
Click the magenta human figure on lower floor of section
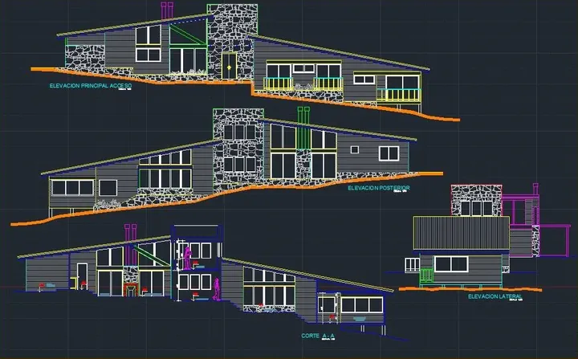[217, 289]
